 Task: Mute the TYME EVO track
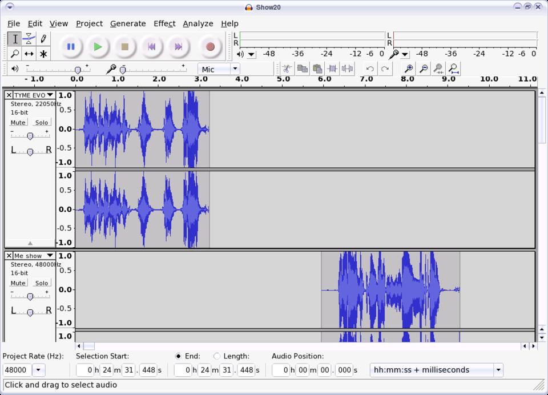(18, 122)
